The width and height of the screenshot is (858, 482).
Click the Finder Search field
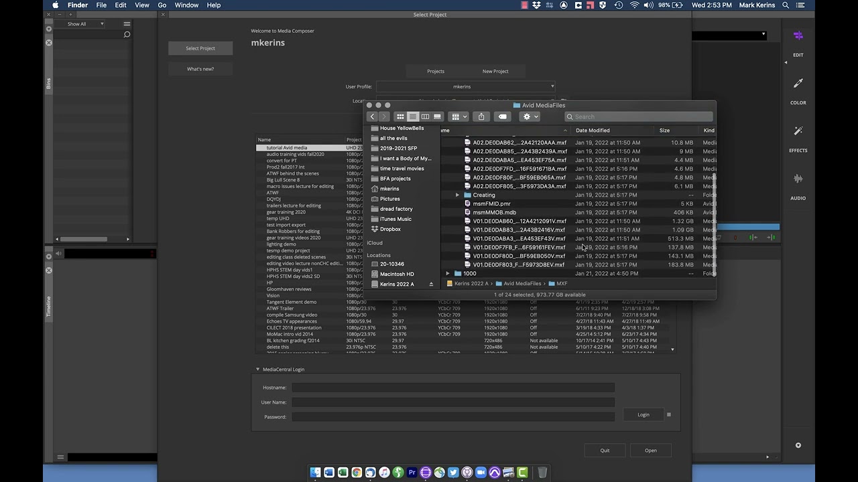pos(638,116)
